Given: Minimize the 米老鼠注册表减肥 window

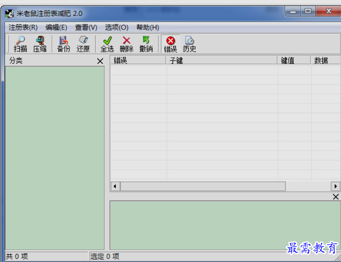Looking at the screenshot, I should click(x=293, y=11).
